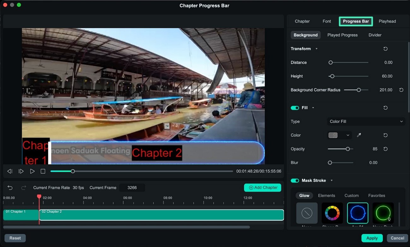Screen dimensions: 410x247
Task: Reset the Opacity value
Action: (x=385, y=149)
